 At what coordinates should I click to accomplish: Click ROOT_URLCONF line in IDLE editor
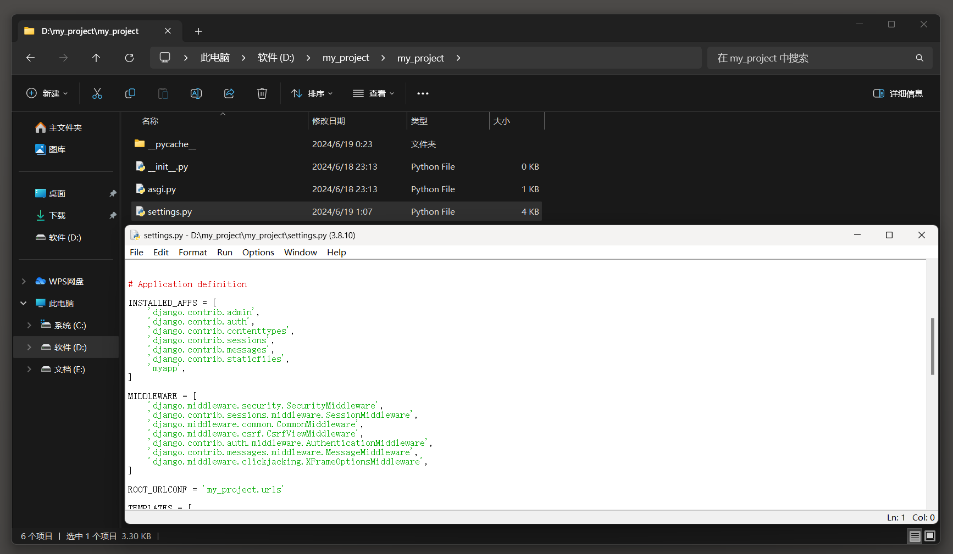pyautogui.click(x=206, y=489)
